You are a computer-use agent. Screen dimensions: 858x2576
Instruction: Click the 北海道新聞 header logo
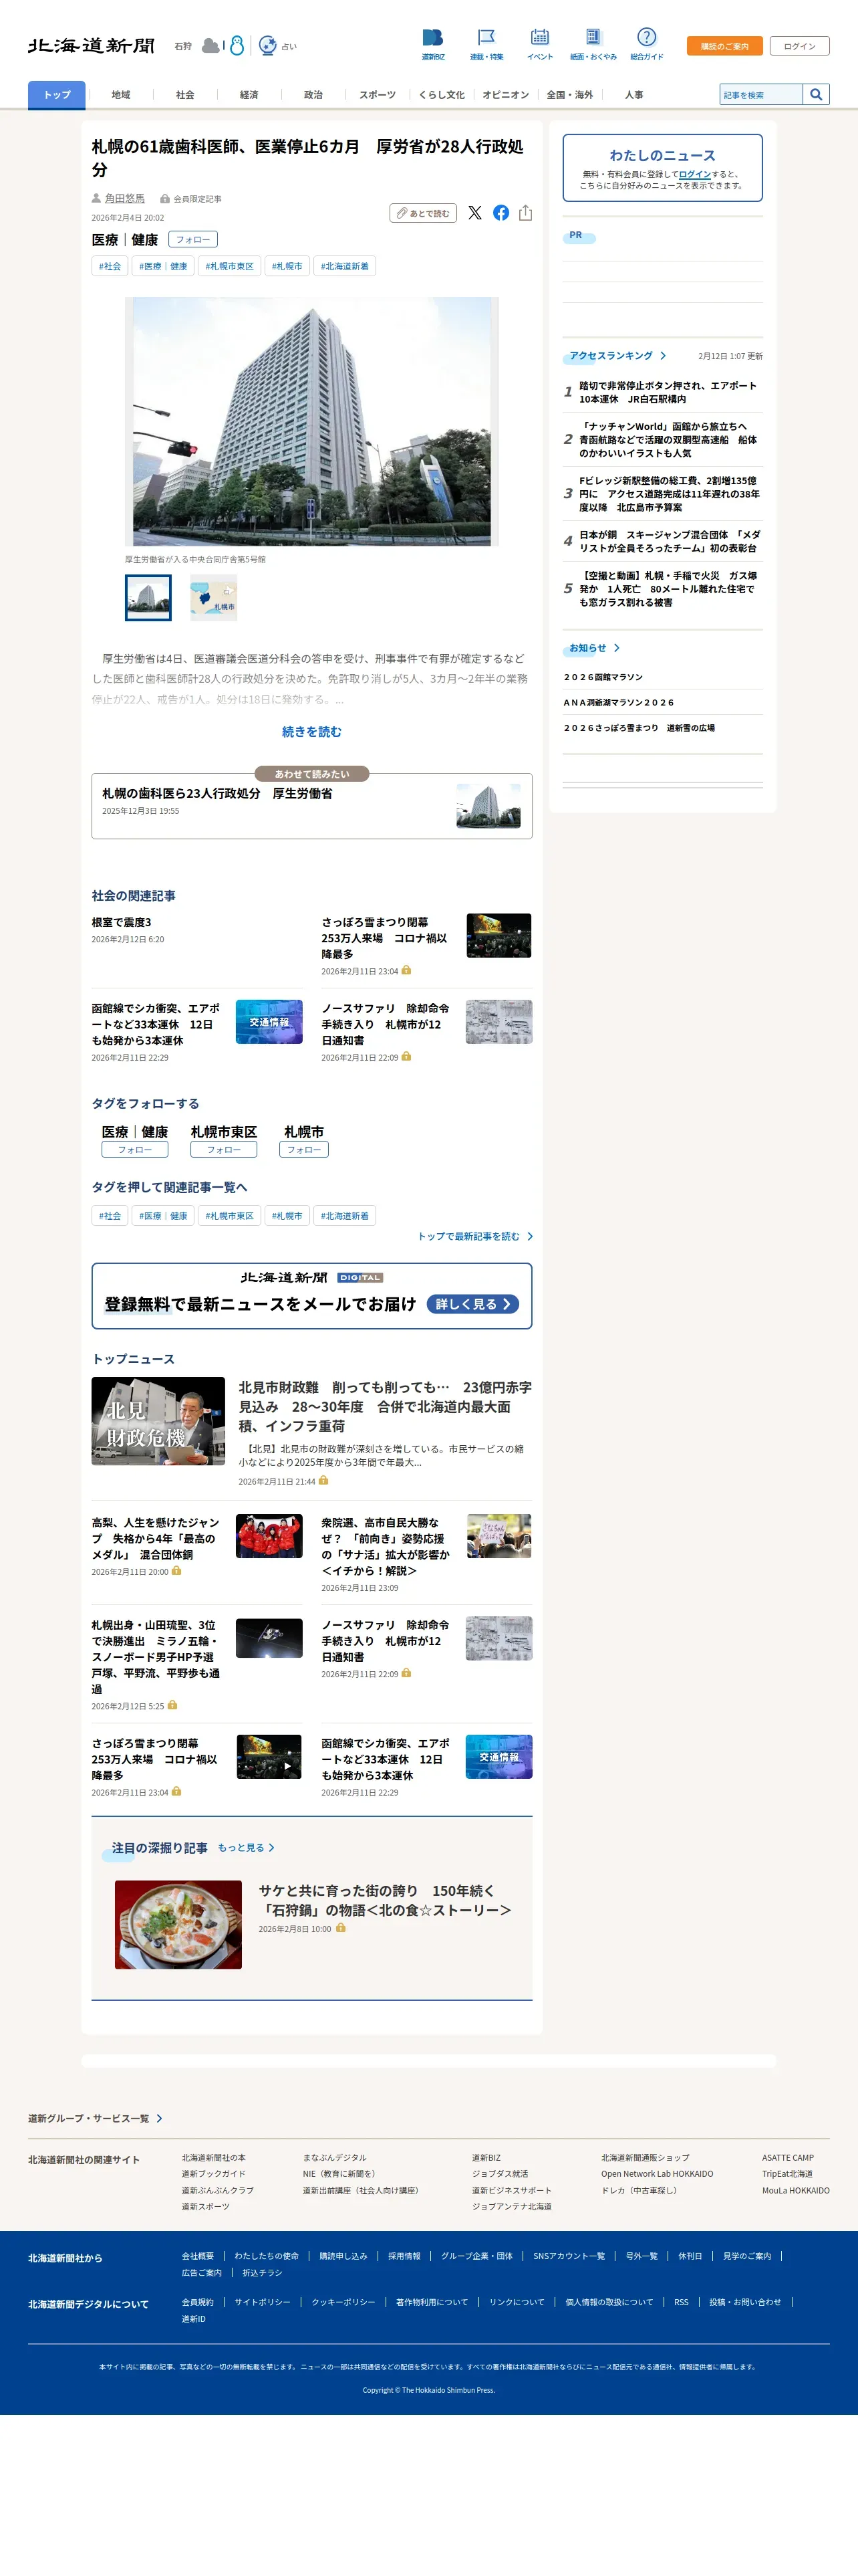coord(91,46)
